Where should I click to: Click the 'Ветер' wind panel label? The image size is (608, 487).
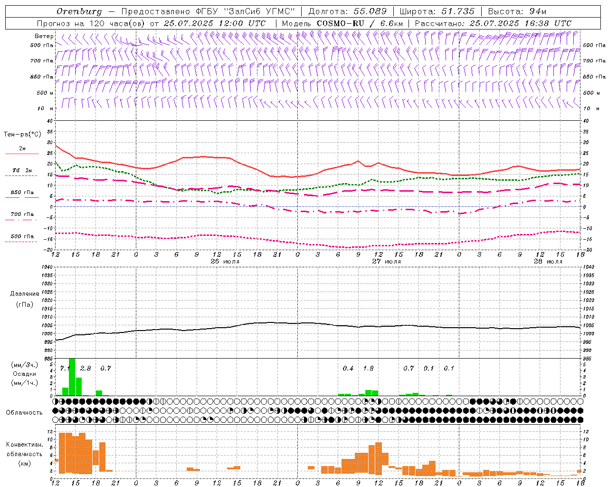(x=44, y=36)
